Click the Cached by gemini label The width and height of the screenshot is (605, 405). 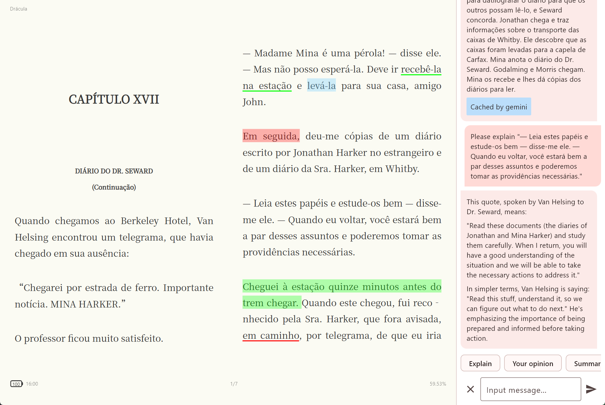coord(499,106)
